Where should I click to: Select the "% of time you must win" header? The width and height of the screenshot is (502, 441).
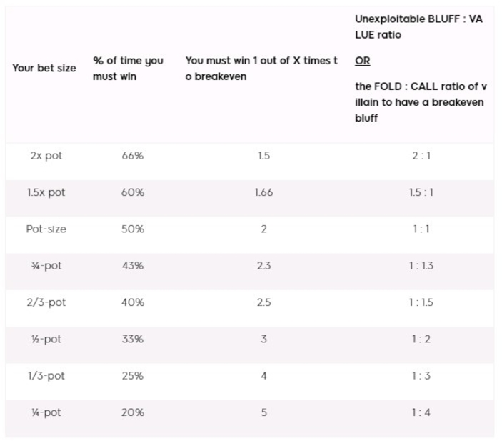tap(128, 69)
